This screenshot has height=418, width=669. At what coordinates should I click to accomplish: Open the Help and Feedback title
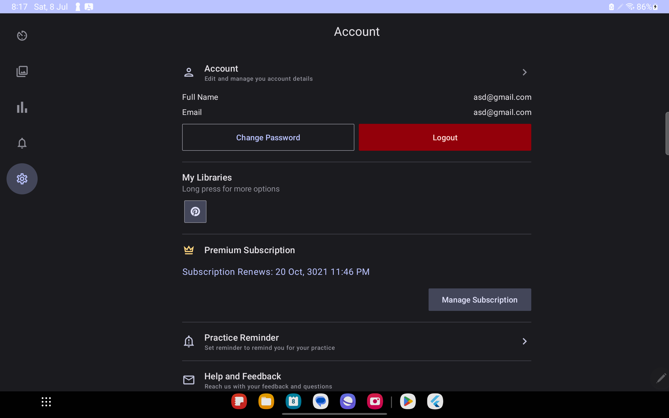pyautogui.click(x=243, y=376)
